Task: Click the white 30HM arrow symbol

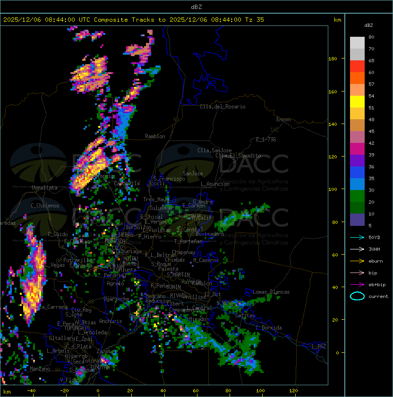Action: (357, 249)
